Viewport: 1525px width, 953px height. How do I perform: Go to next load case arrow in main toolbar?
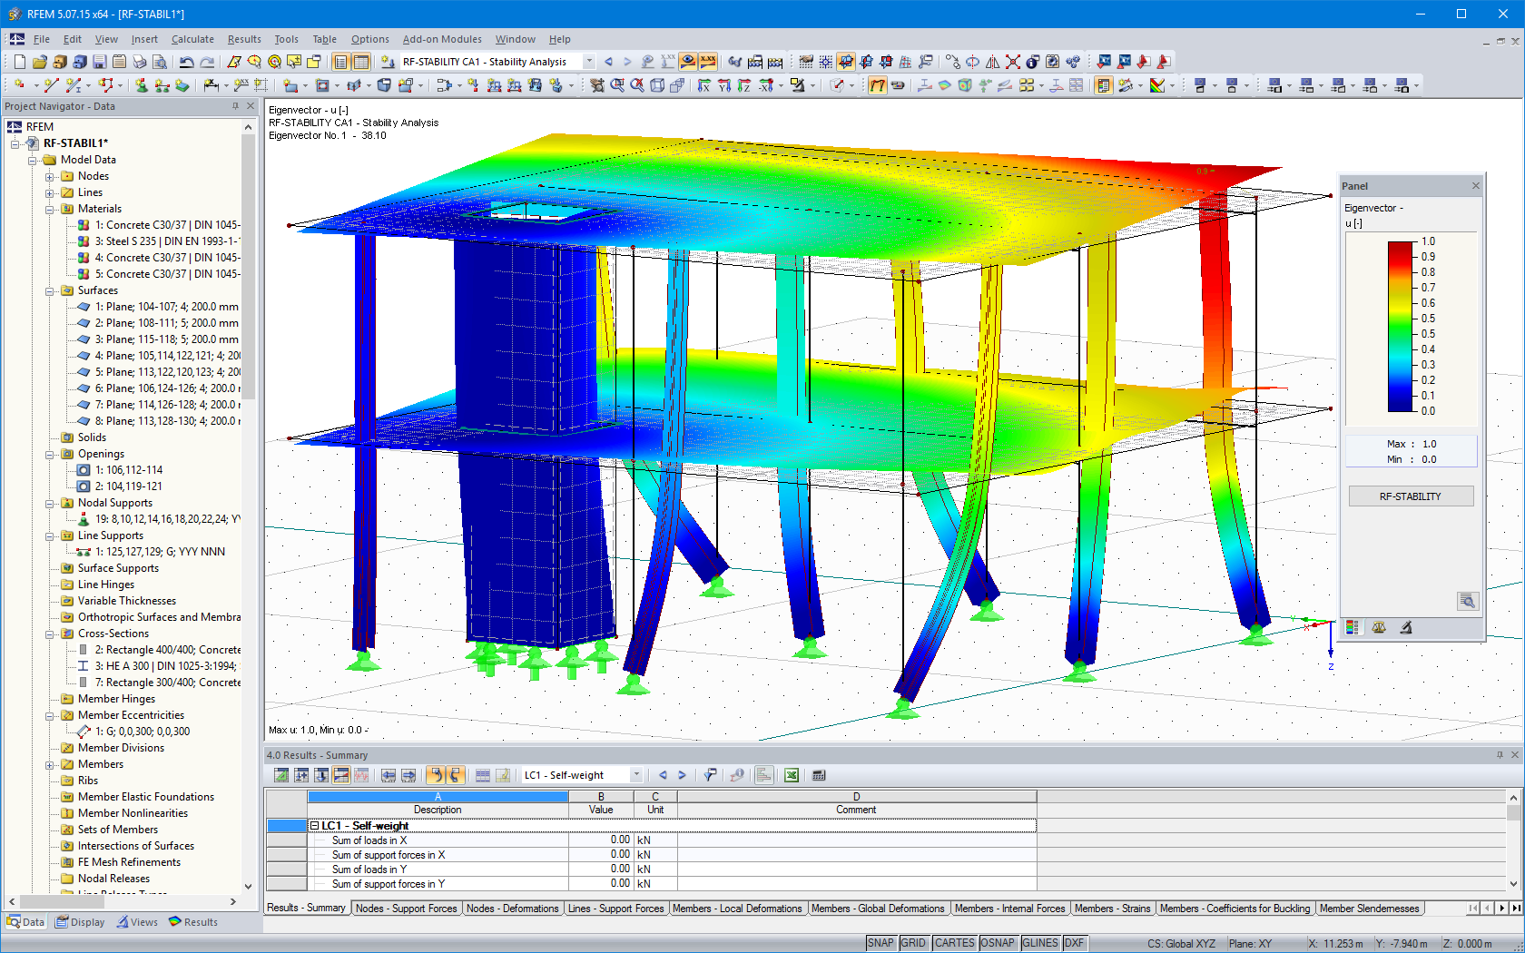[x=627, y=62]
